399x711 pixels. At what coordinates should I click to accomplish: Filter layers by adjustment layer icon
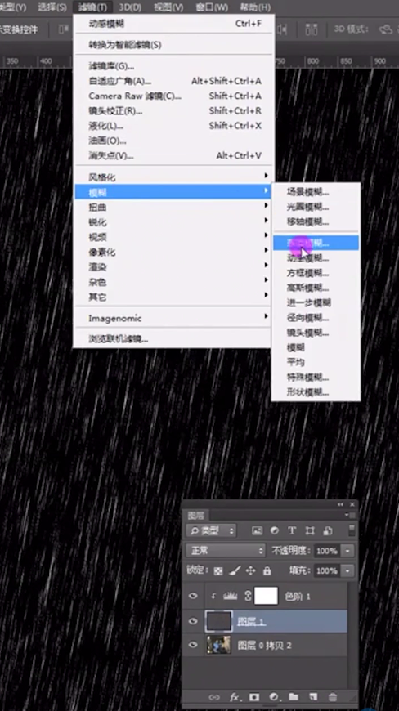pyautogui.click(x=275, y=530)
